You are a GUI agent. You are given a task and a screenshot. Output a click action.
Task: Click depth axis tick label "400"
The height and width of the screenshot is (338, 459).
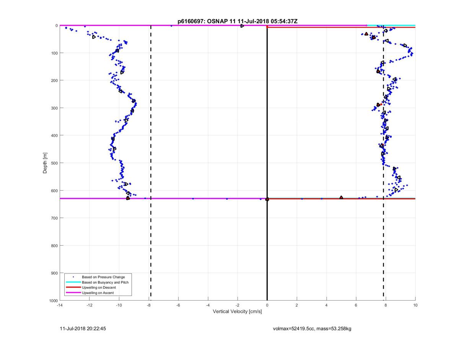54,135
